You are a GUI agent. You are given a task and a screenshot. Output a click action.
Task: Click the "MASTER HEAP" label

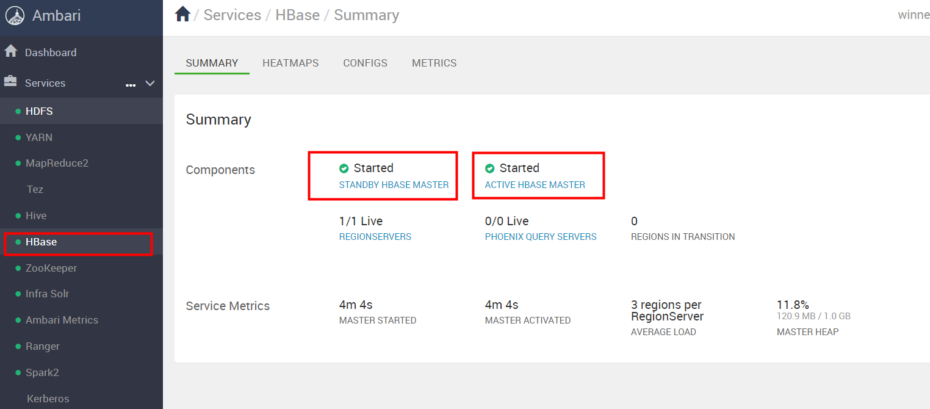point(807,332)
